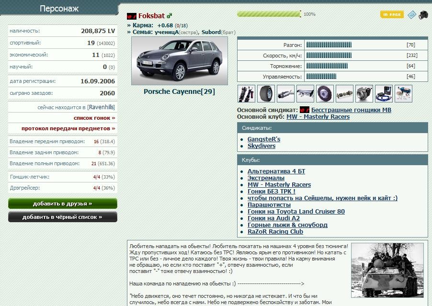Click the Управляемость stat bar
432x306 pixels.
coord(321,77)
